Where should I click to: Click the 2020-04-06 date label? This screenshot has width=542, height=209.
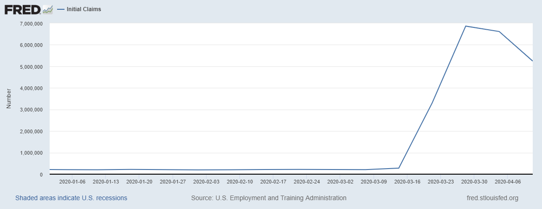click(508, 181)
